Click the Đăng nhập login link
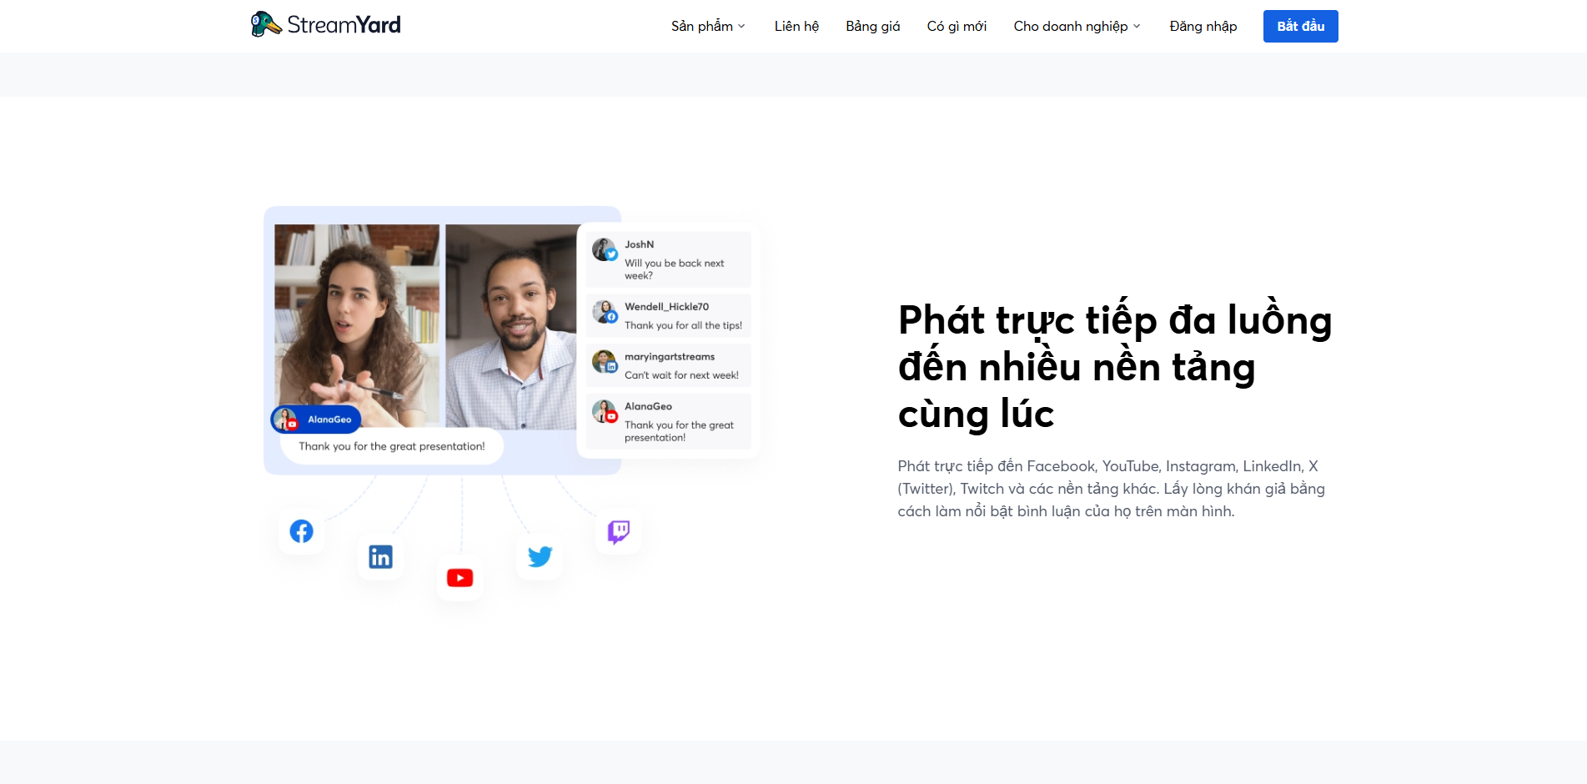 click(x=1203, y=27)
